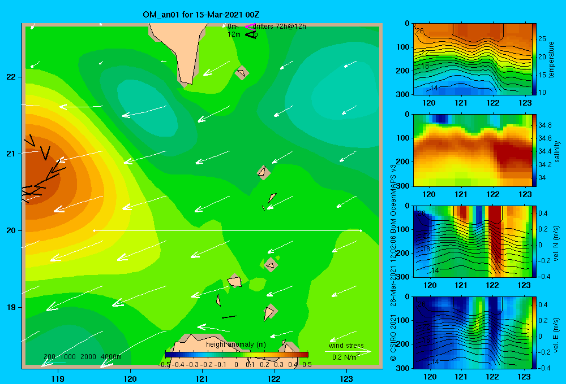Click the black 12m drifter arrow in the legend
Image resolution: width=566 pixels, height=384 pixels.
(251, 34)
